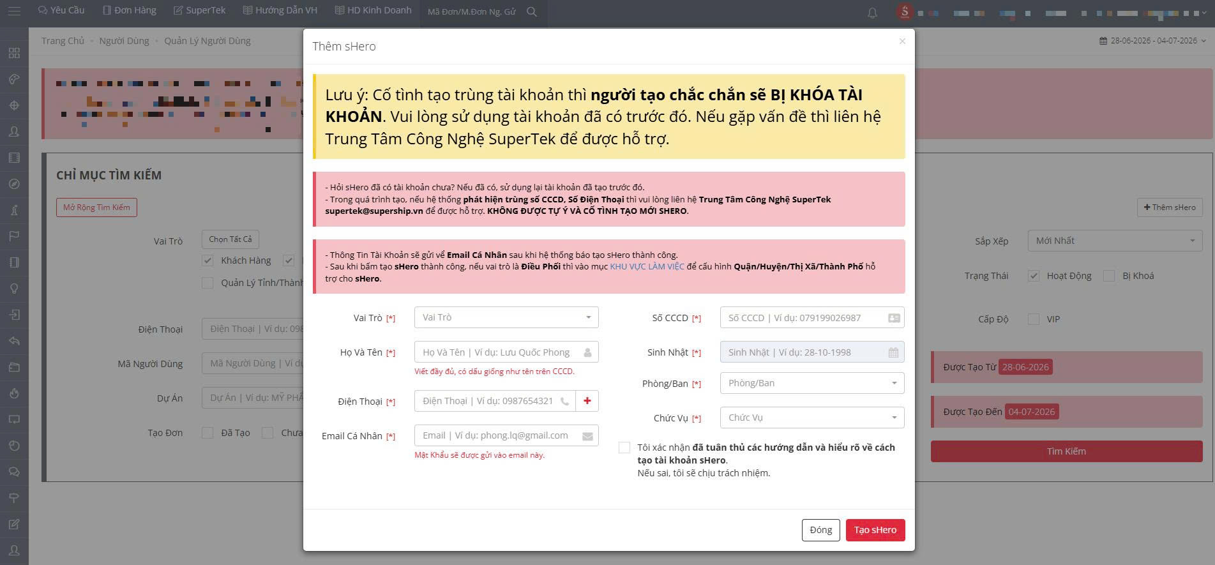This screenshot has height=565, width=1215.
Task: Open the light bulb icon in sidebar
Action: [14, 289]
